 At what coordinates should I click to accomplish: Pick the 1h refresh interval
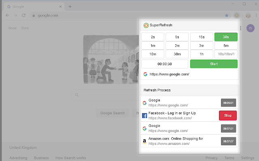(202, 54)
